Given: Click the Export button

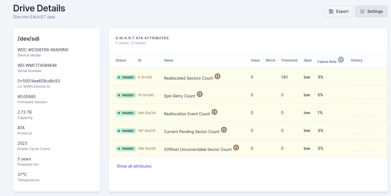Looking at the screenshot, I should click(x=338, y=11).
